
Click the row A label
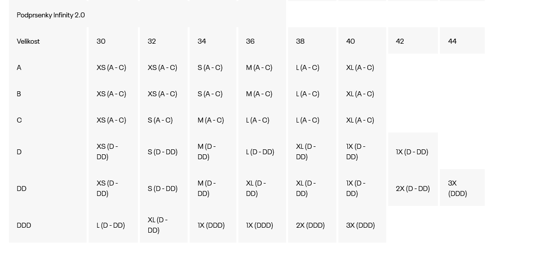[x=19, y=68]
